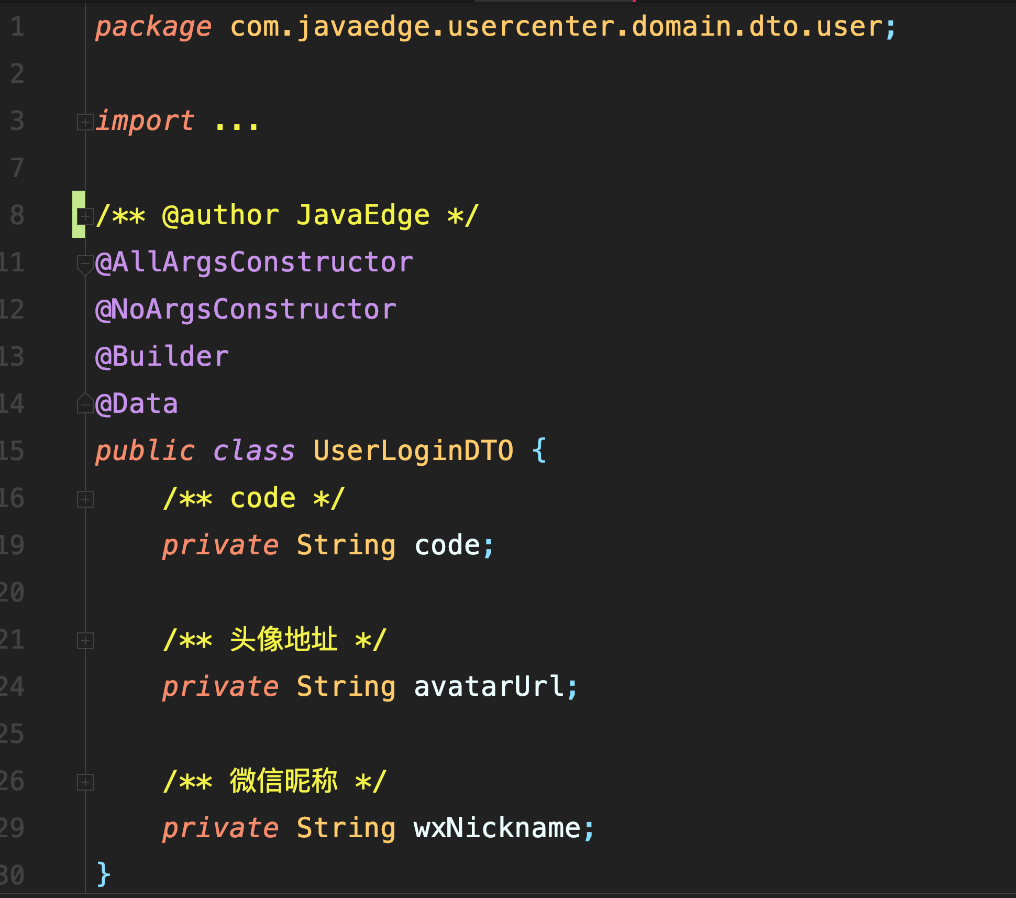Click the avatarUrl field name

coord(489,687)
